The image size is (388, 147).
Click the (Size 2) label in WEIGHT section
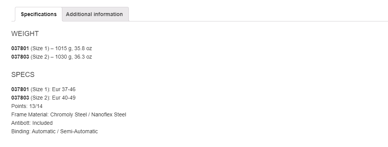click(x=40, y=57)
